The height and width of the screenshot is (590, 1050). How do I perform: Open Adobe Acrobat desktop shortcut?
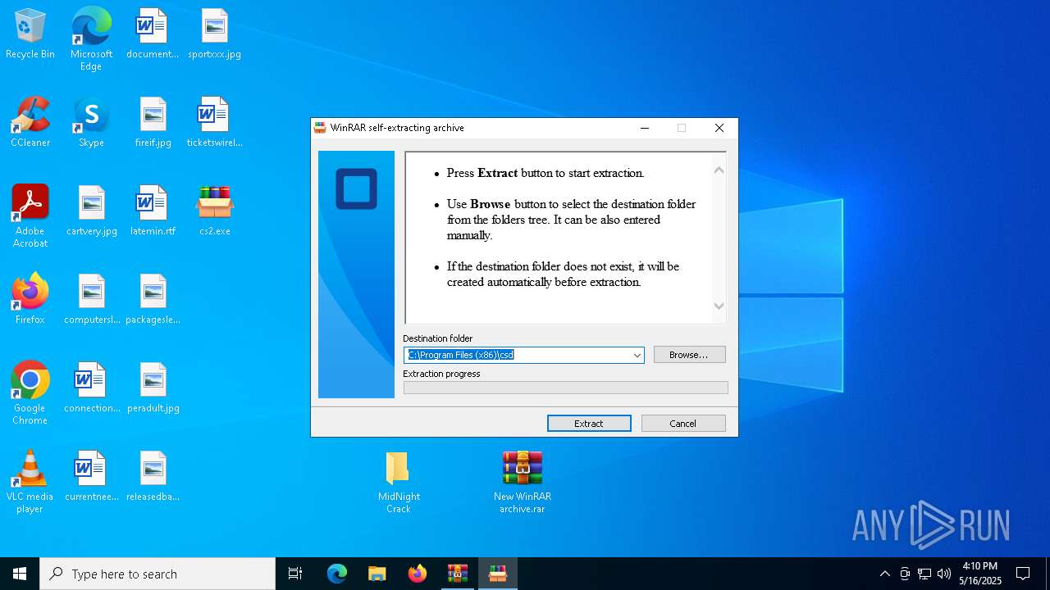tap(30, 216)
